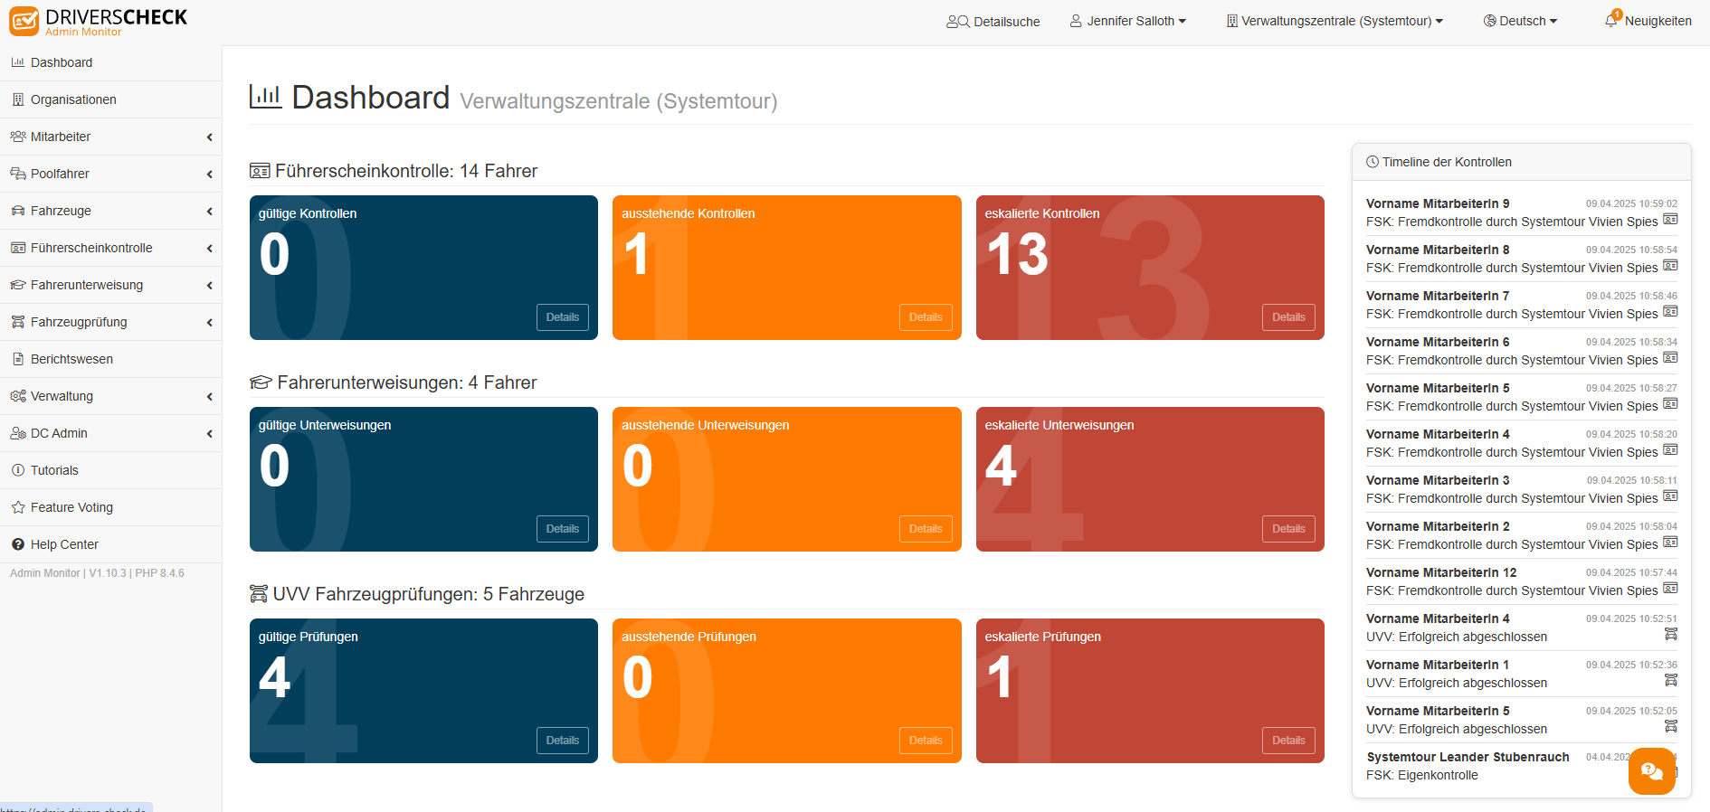The width and height of the screenshot is (1710, 812).
Task: Expand the Fahrzeuge sidebar submenu chevron
Action: click(210, 212)
